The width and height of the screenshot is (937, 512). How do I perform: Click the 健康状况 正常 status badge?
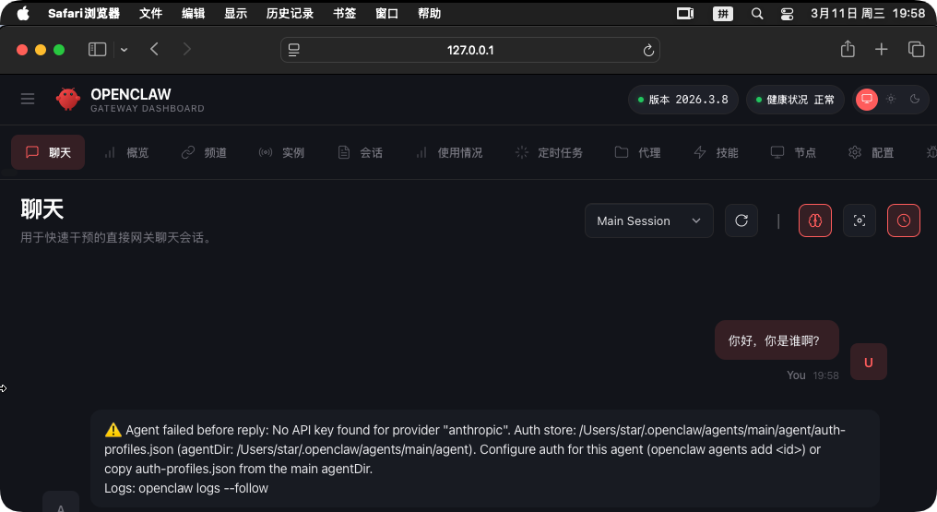pos(795,100)
